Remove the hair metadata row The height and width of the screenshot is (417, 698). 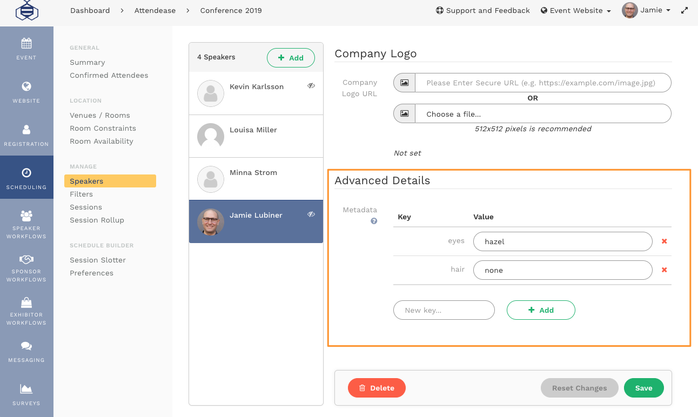[x=665, y=270]
